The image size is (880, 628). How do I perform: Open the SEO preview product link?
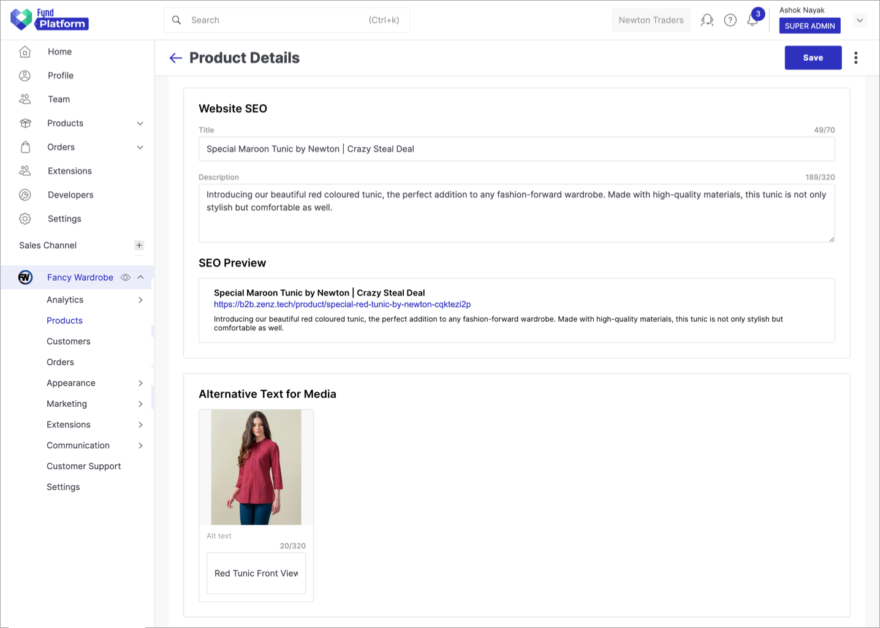342,304
